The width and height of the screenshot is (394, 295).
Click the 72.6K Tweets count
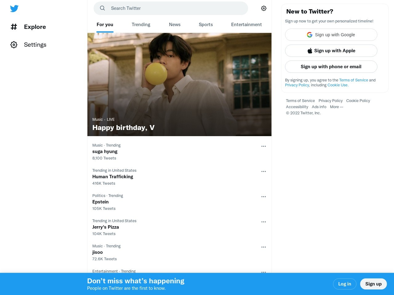pyautogui.click(x=105, y=259)
